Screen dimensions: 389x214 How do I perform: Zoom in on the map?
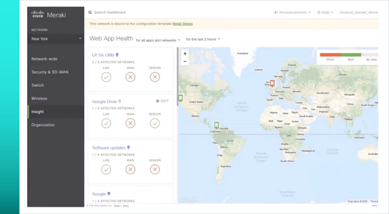(x=185, y=54)
